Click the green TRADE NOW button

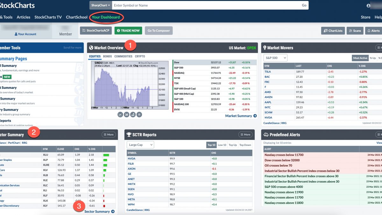click(128, 31)
